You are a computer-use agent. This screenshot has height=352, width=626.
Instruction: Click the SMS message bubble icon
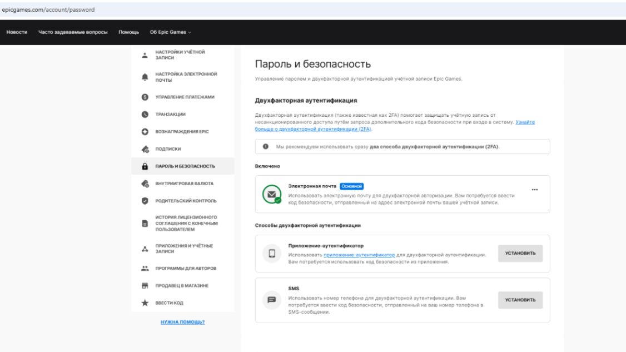point(272,300)
